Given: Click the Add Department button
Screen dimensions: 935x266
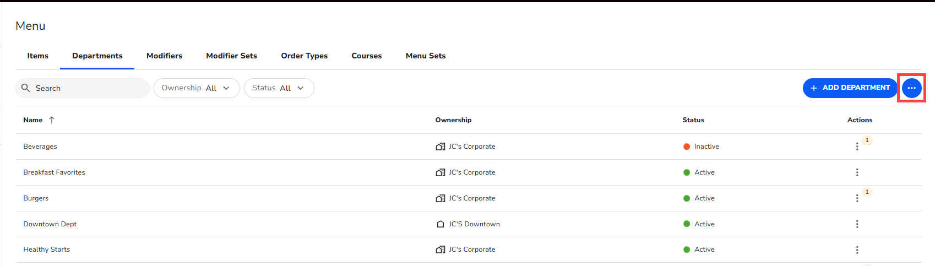Looking at the screenshot, I should click(850, 88).
